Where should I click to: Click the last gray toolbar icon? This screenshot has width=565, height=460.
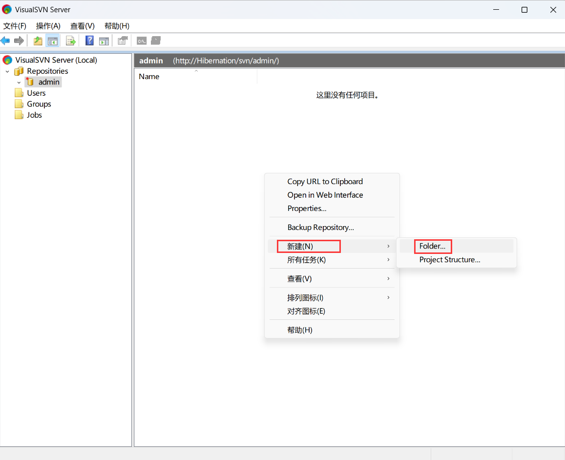[156, 41]
